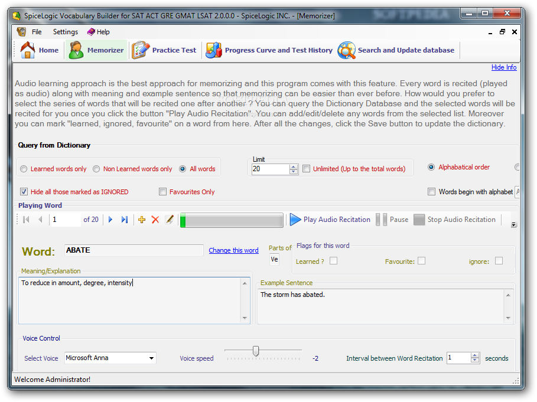Check Words begin with alphabet
Image resolution: width=537 pixels, height=402 pixels.
pos(431,192)
